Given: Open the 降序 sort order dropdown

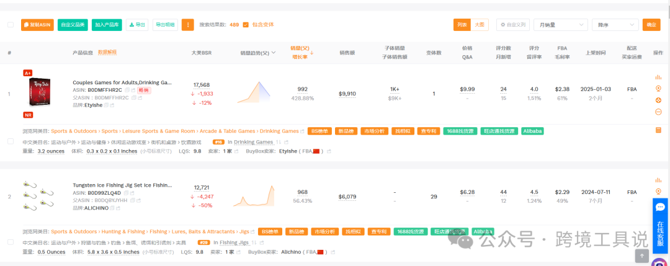Looking at the screenshot, I should (615, 25).
